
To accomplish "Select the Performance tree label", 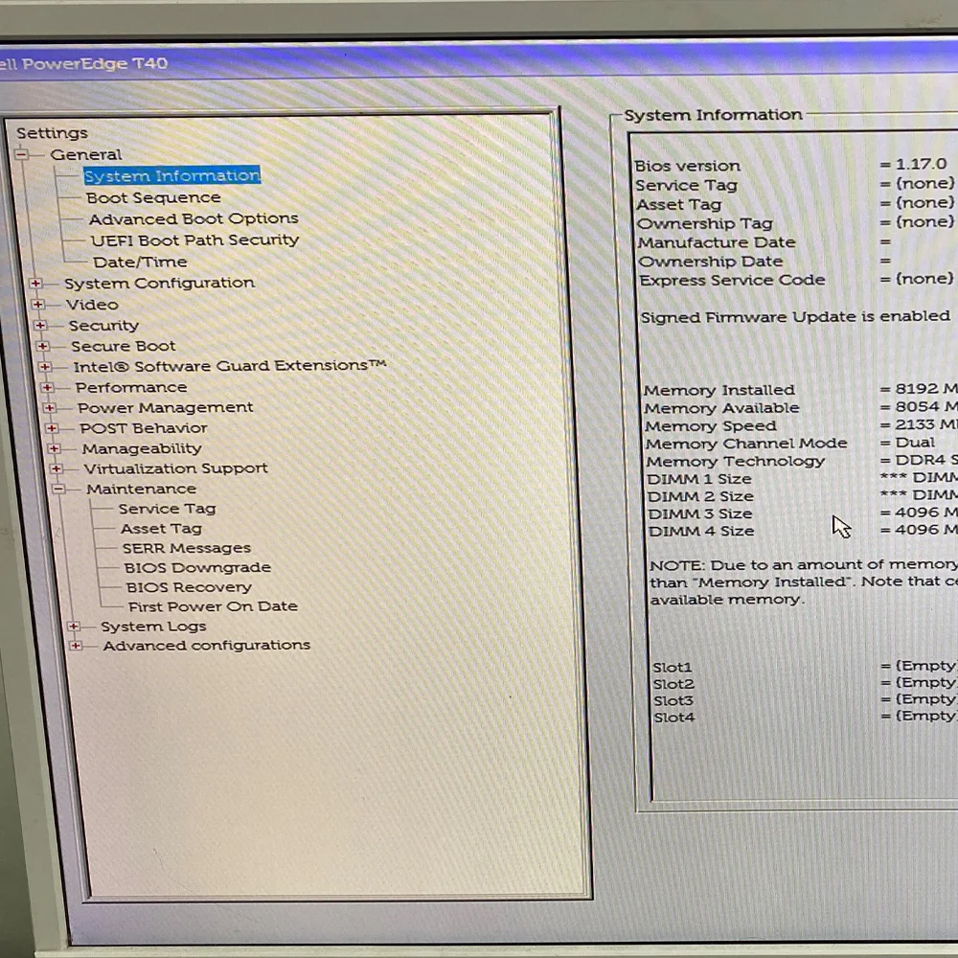I will (131, 387).
